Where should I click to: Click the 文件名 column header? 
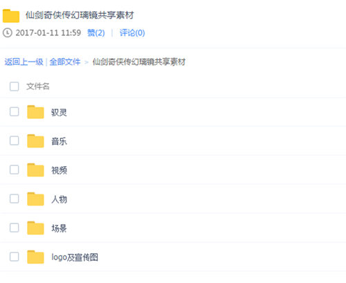38,86
